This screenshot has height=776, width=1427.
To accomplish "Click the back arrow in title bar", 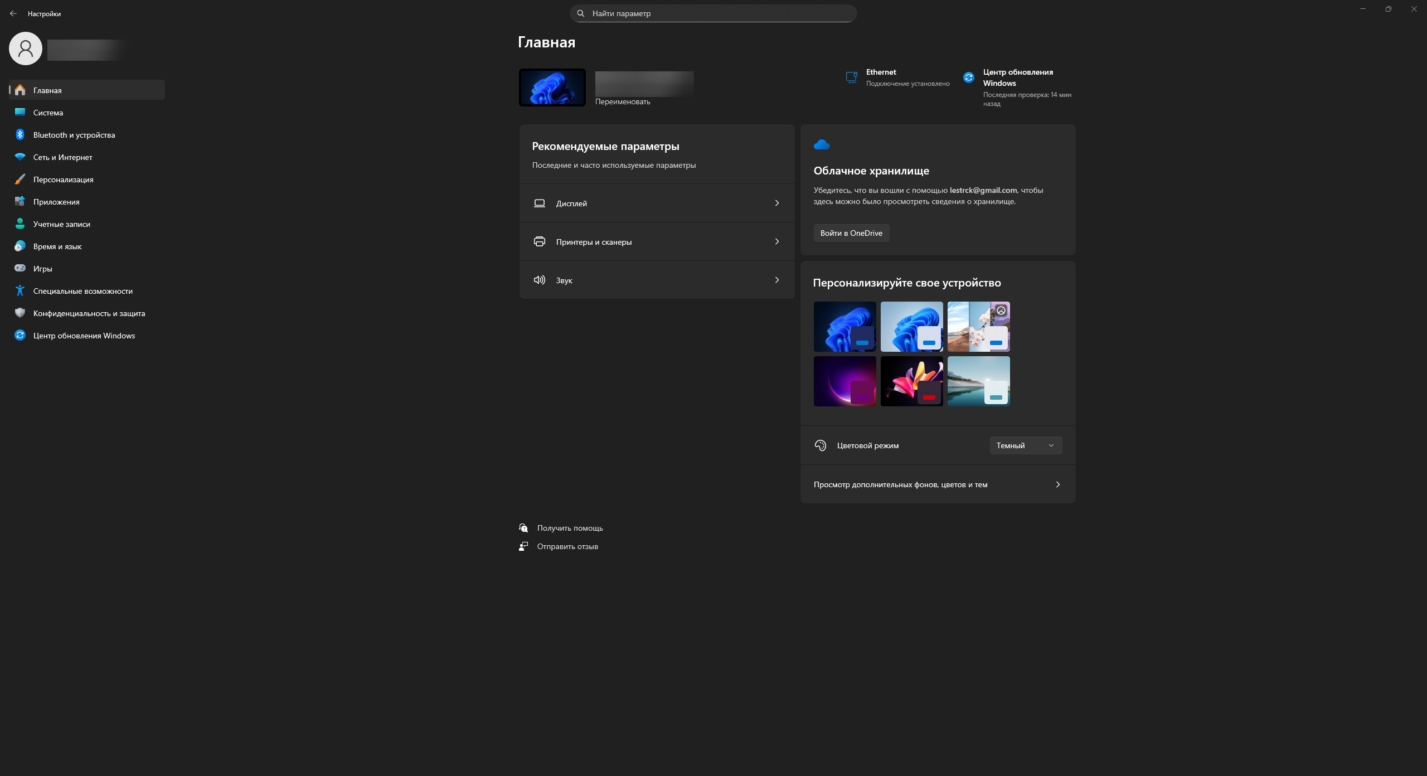I will [x=13, y=13].
